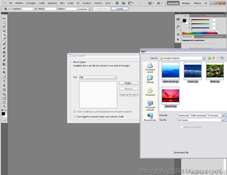
Task: Open the Filtro menu
Action: 62,3
